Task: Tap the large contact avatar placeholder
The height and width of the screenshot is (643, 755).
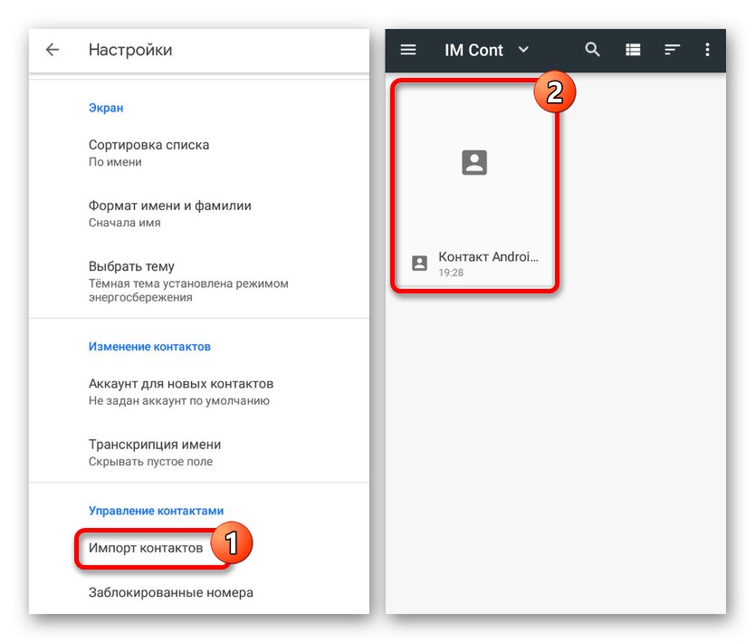Action: [473, 162]
